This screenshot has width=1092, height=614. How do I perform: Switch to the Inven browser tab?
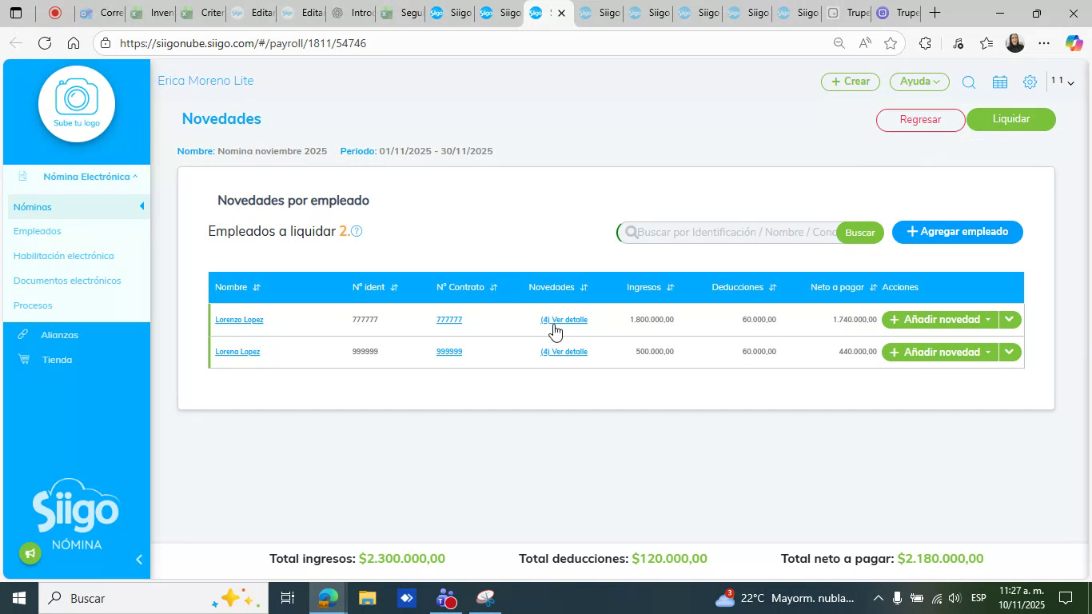[x=151, y=13]
